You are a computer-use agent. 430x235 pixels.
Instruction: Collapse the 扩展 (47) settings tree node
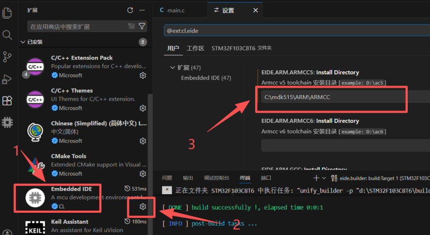click(172, 68)
